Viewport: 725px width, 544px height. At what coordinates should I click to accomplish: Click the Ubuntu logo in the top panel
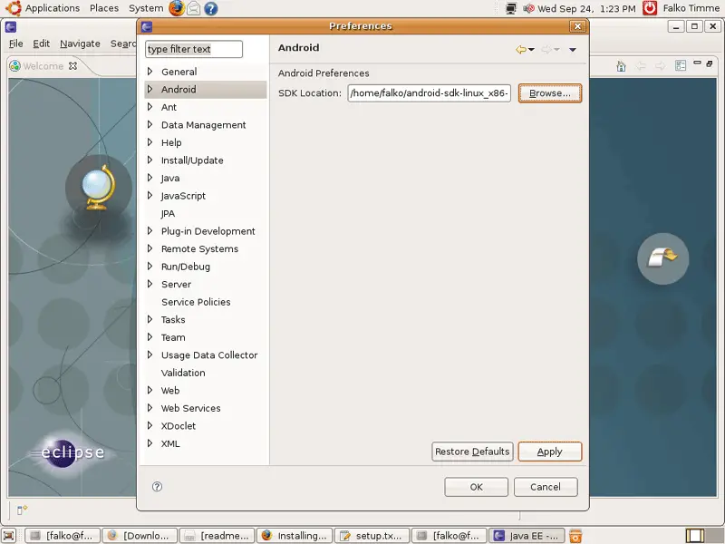click(13, 8)
